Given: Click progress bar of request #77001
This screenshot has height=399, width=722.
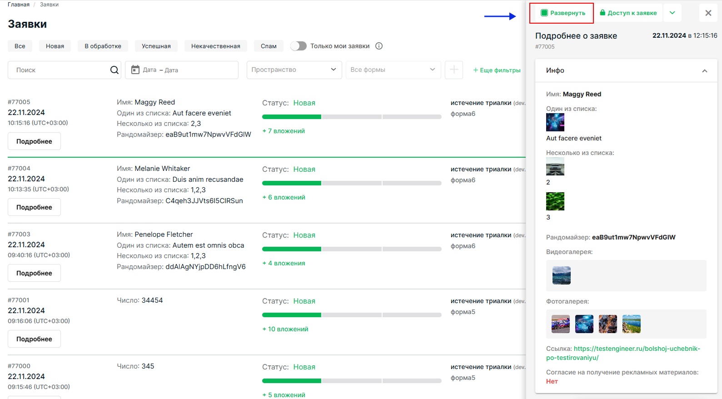Looking at the screenshot, I should tap(352, 315).
